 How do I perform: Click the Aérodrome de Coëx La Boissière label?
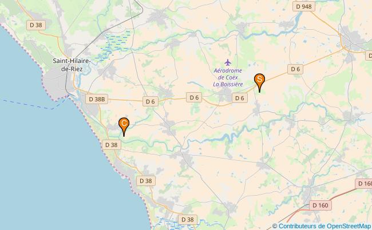click(228, 77)
